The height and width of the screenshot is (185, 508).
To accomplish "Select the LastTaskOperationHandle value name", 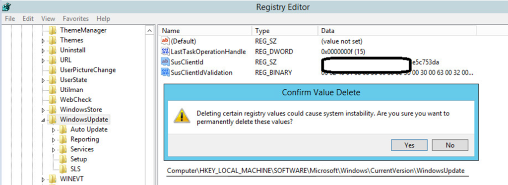I will 208,52.
